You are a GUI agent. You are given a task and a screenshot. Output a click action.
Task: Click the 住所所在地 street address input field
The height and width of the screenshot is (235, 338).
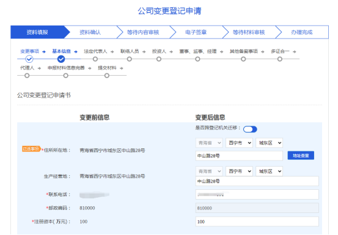239,156
